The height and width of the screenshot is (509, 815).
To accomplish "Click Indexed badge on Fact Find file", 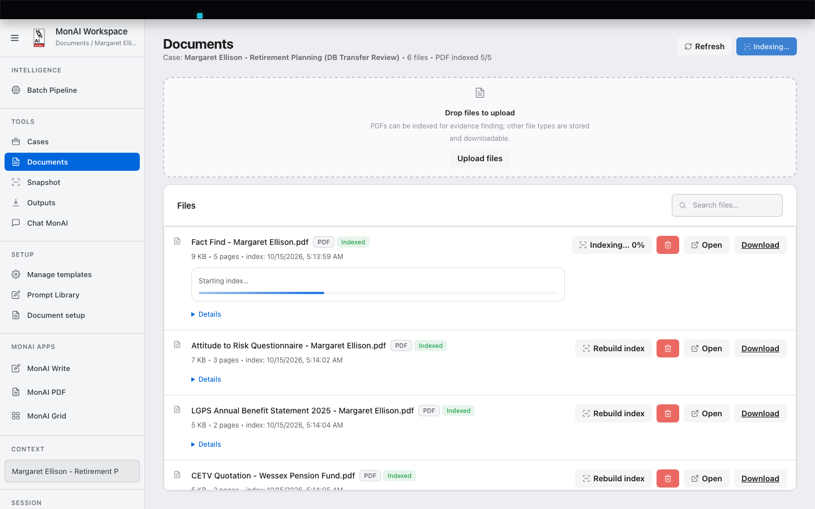I will 353,242.
